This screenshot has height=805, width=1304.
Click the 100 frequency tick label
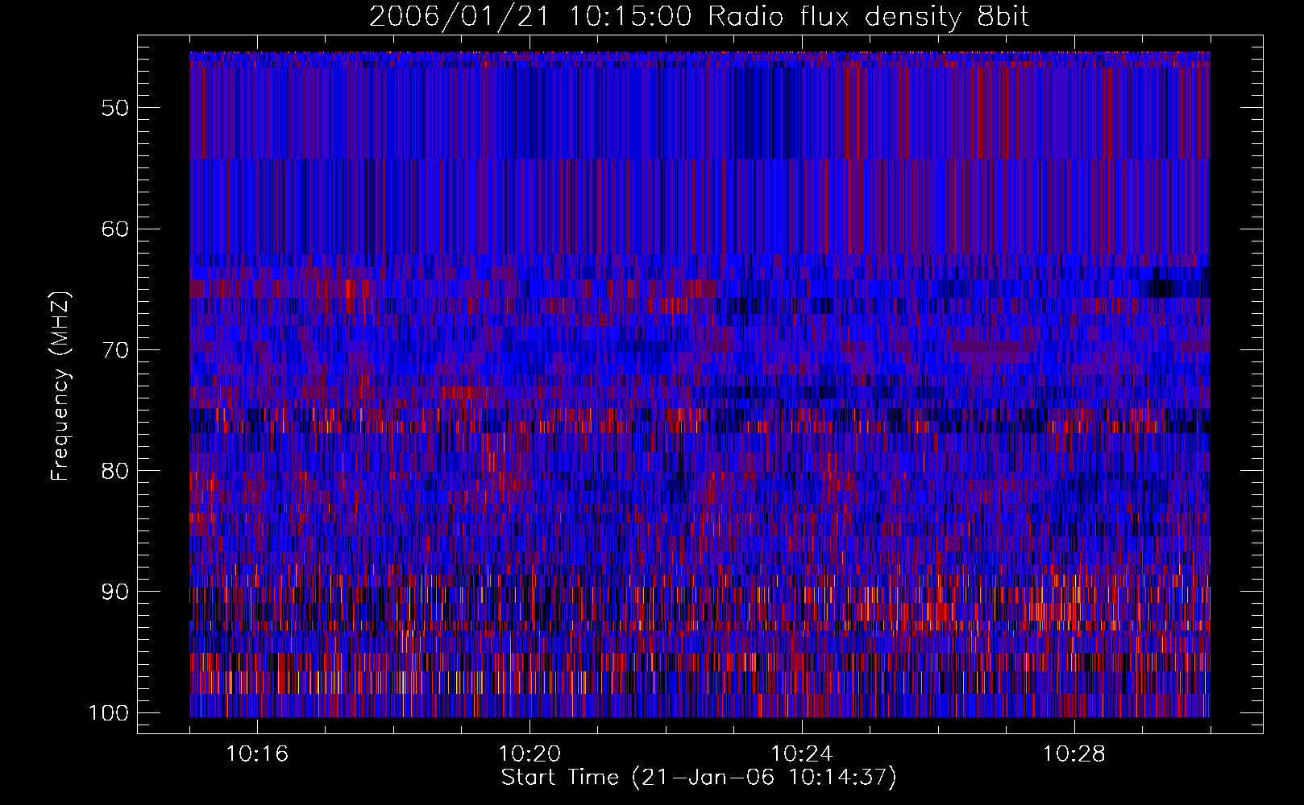[x=108, y=713]
